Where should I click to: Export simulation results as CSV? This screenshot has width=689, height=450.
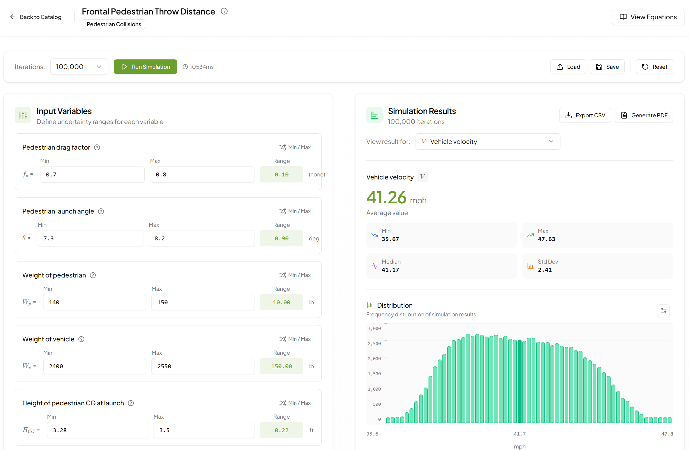(585, 115)
